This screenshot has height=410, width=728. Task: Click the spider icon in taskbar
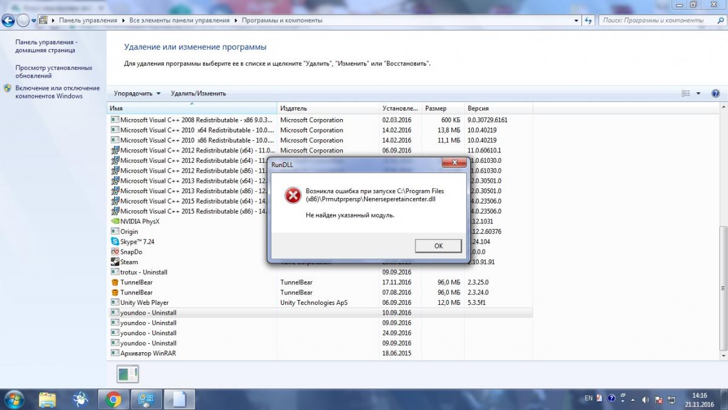[x=80, y=399]
